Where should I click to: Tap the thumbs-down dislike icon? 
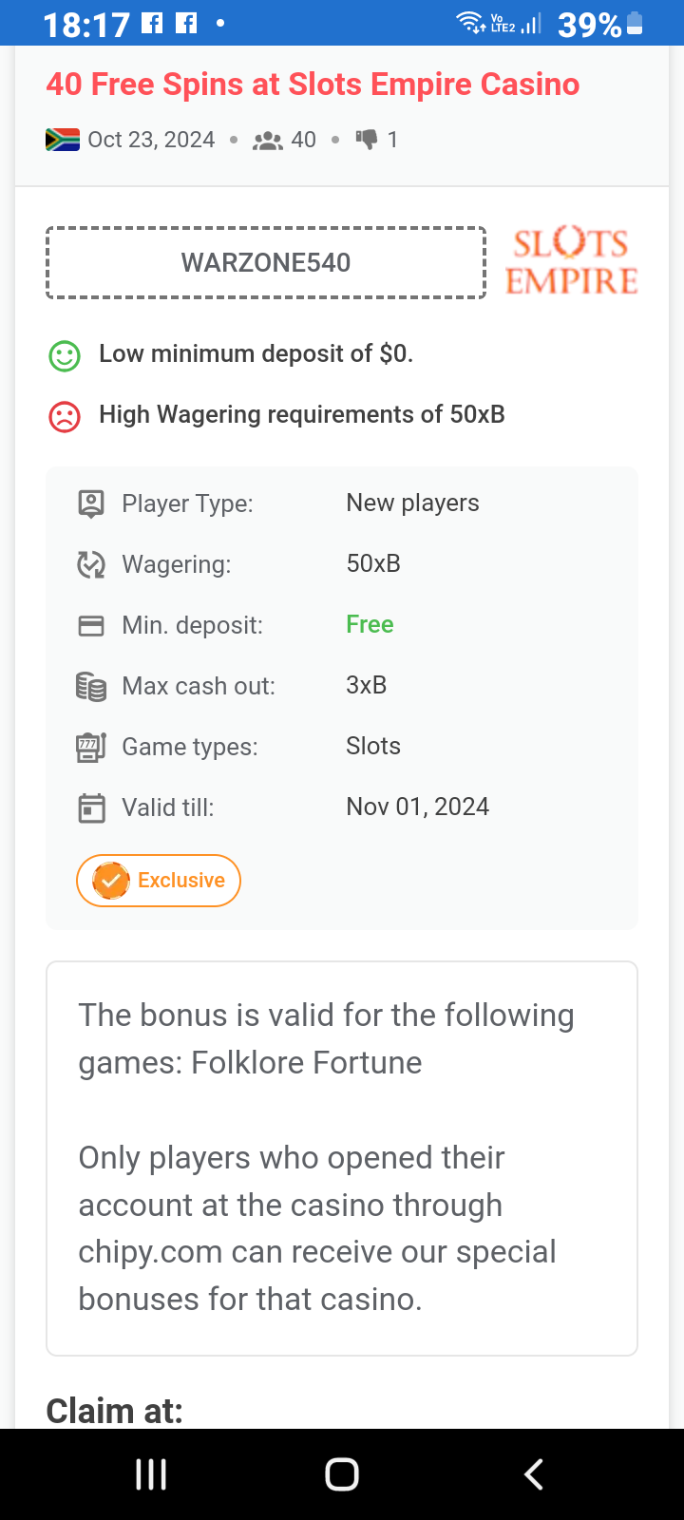tap(367, 140)
